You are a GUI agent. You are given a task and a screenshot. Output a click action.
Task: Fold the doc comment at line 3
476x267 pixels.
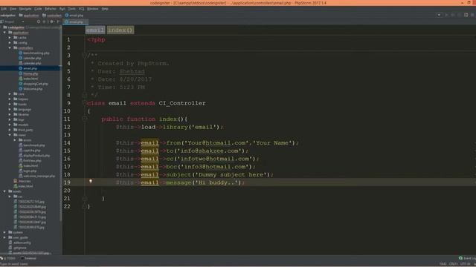[85, 56]
